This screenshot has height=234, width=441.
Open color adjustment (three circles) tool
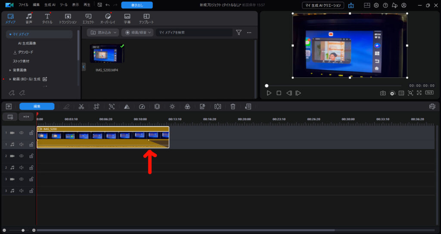click(187, 106)
